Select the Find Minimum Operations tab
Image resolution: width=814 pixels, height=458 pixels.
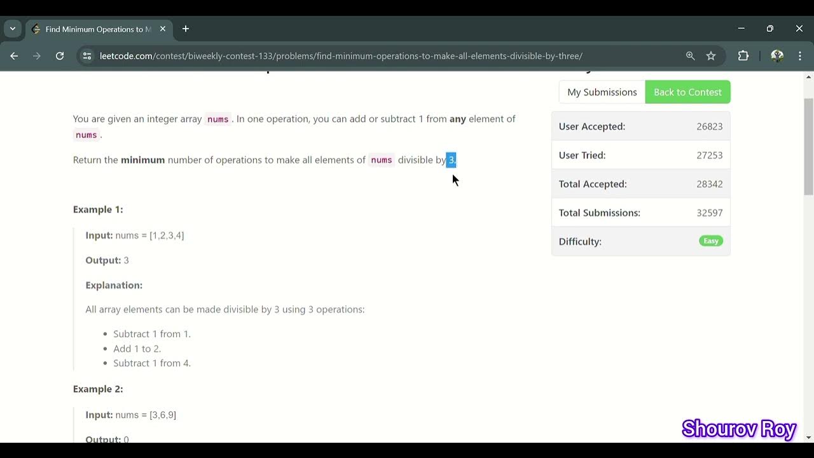click(99, 29)
